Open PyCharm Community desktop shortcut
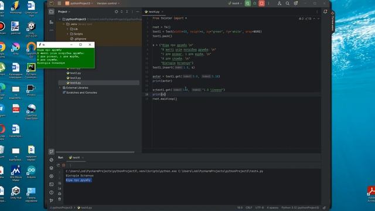Image resolution: width=375 pixels, height=211 pixels. point(31,71)
